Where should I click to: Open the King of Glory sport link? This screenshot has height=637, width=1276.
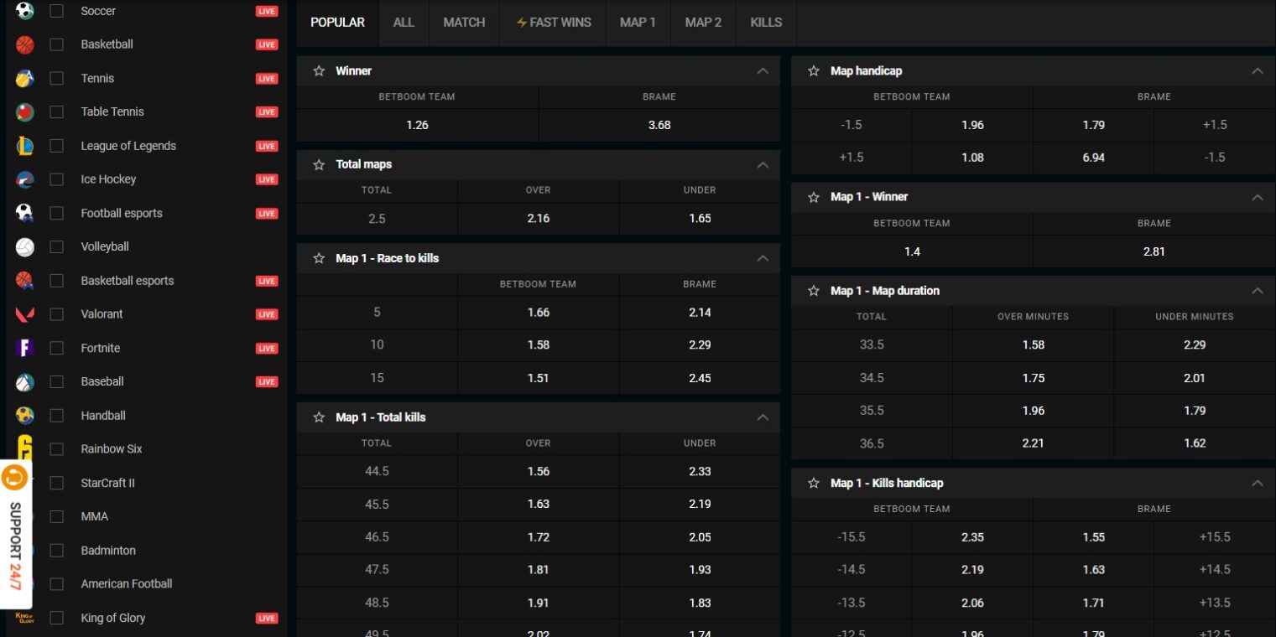(x=112, y=618)
